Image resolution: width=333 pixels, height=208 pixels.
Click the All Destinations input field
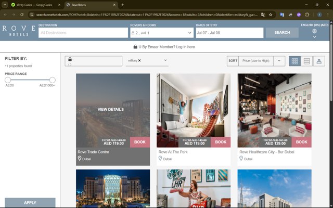(83, 33)
